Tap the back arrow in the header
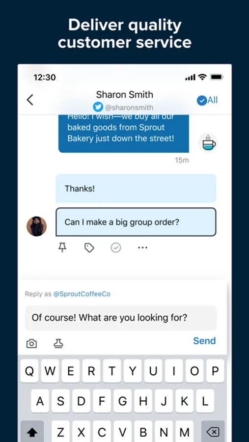 tap(30, 100)
